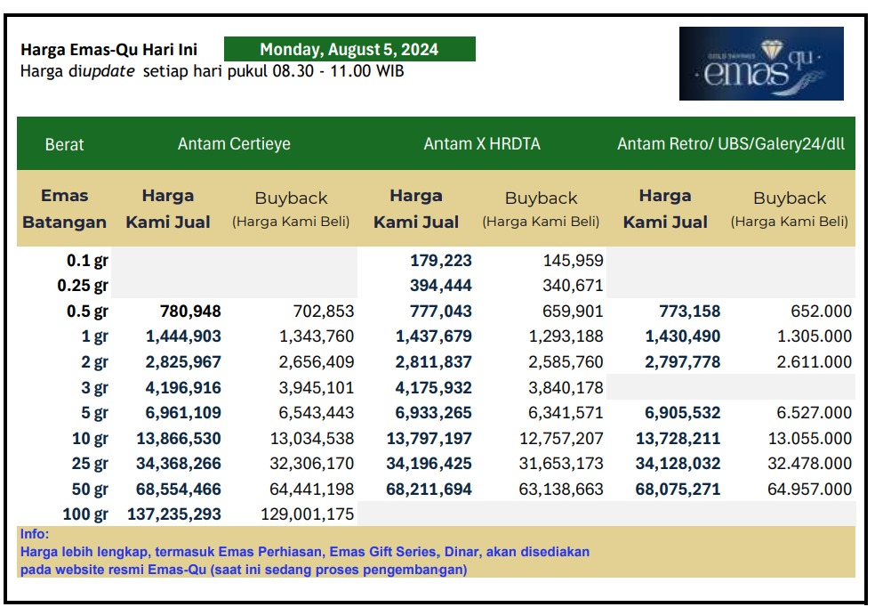
Task: Select the Antam Certieye header
Action: 234,144
